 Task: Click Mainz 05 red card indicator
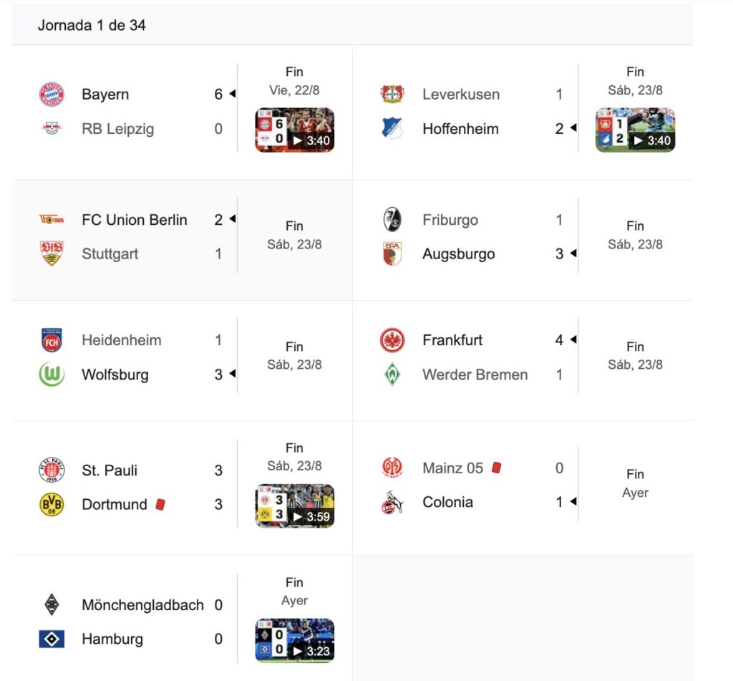(x=497, y=468)
